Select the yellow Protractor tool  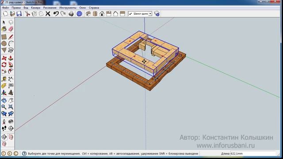pyautogui.click(x=4, y=86)
